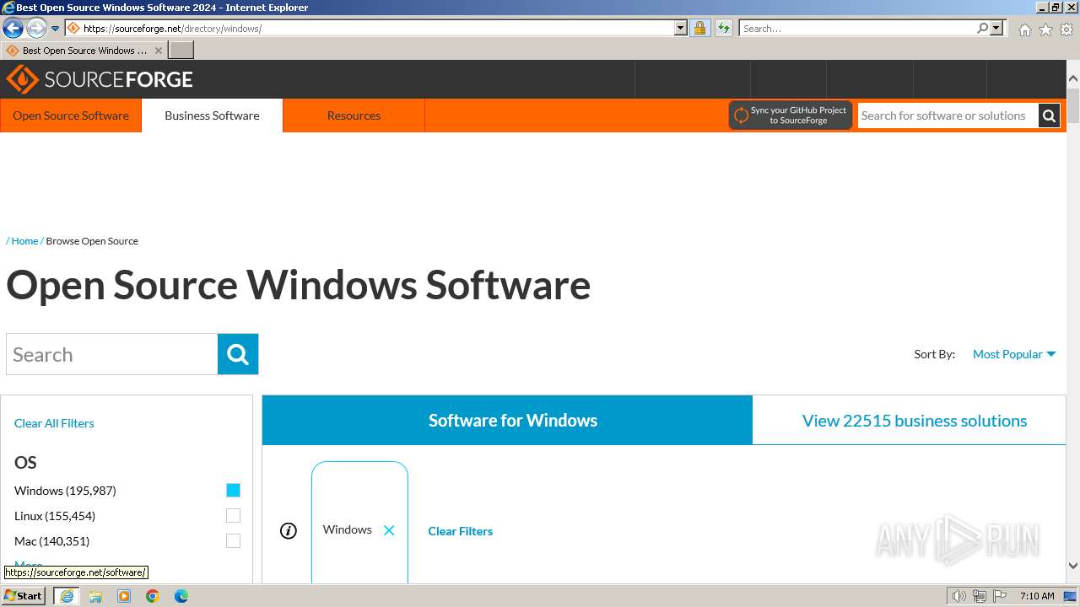Open a new browser tab
The height and width of the screenshot is (607, 1080).
[181, 51]
